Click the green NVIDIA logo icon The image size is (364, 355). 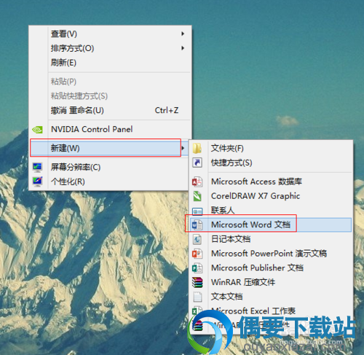pos(37,130)
